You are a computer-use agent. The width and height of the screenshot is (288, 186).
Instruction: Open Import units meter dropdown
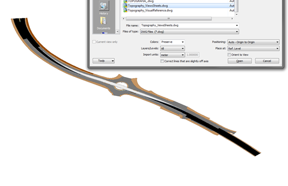[x=173, y=55]
